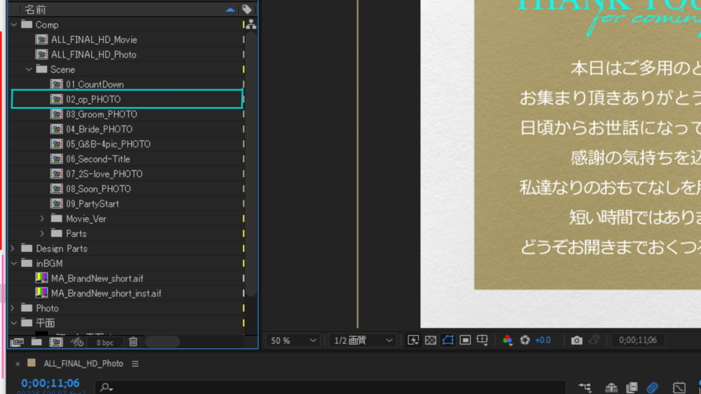
Task: Click the Show Snapshot icon
Action: [595, 340]
